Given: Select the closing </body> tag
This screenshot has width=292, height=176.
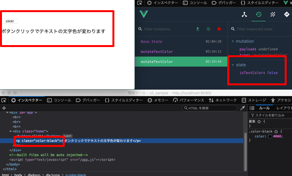Looking at the screenshot, I should [13, 164].
